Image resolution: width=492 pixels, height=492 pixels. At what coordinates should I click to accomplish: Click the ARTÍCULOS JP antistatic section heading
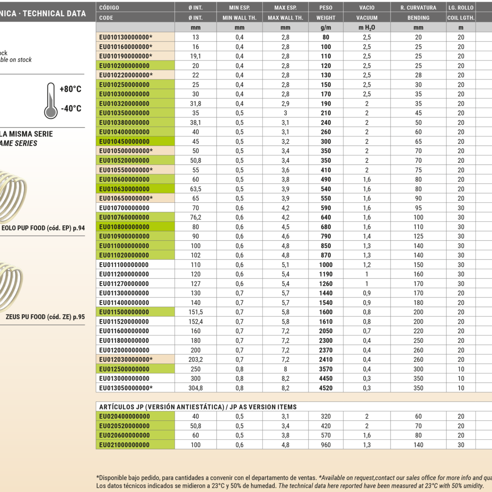(198, 407)
